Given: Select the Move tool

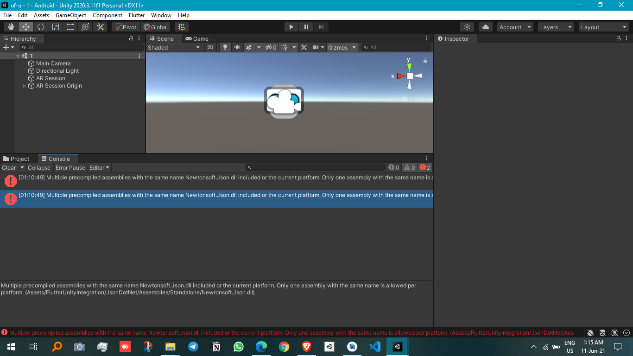Looking at the screenshot, I should click(25, 26).
